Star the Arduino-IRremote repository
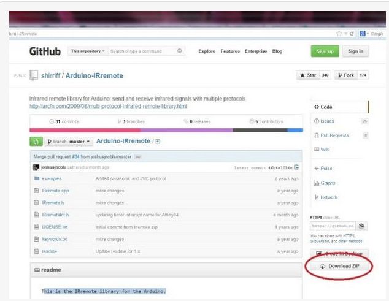Viewport: 389px width, 301px height. point(308,75)
